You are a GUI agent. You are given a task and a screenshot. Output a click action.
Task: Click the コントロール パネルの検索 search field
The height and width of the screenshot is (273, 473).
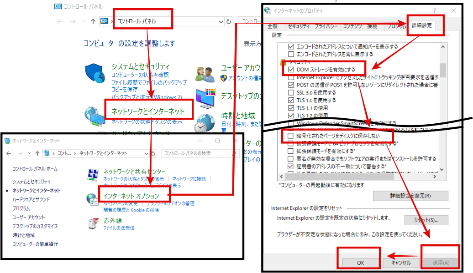(196, 153)
